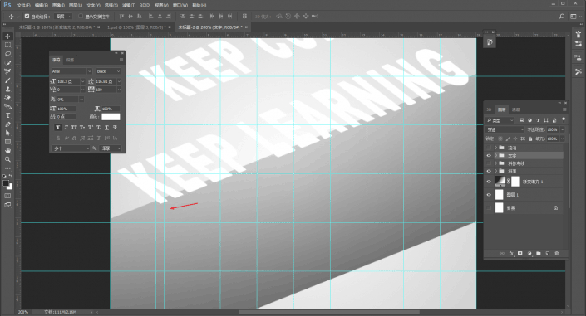586x316 pixels.
Task: Pick the Brush tool in toolbar
Action: (7, 80)
